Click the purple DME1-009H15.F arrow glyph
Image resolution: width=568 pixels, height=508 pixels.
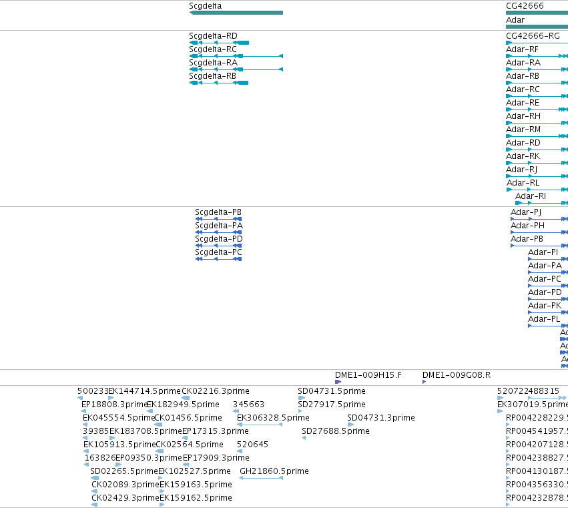coord(338,382)
